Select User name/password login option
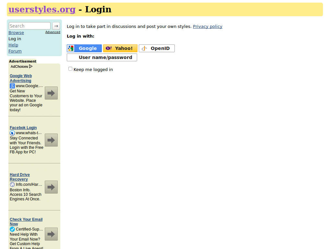Viewport: 332px width, 249px height. [x=102, y=57]
